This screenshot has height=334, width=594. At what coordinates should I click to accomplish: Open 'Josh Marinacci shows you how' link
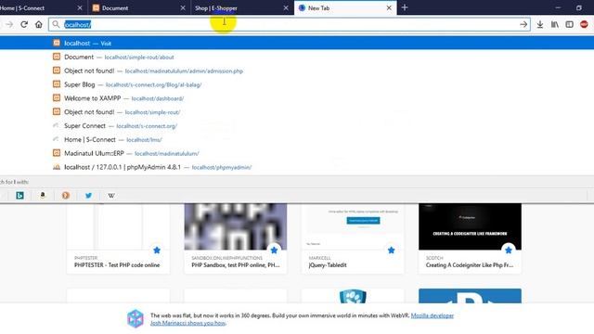coord(187,323)
